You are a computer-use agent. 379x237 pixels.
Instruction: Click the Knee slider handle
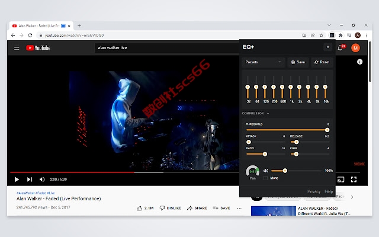pos(296,154)
